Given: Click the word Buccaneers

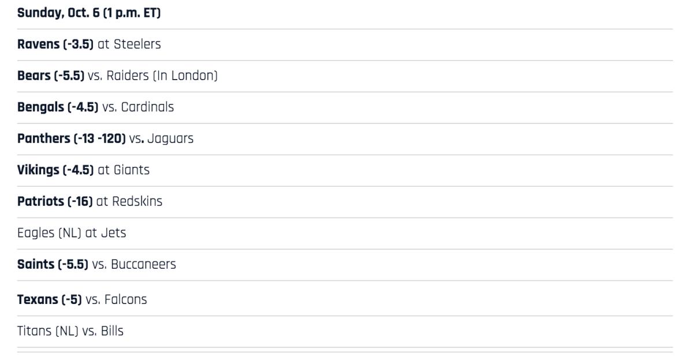Looking at the screenshot, I should (x=143, y=264).
